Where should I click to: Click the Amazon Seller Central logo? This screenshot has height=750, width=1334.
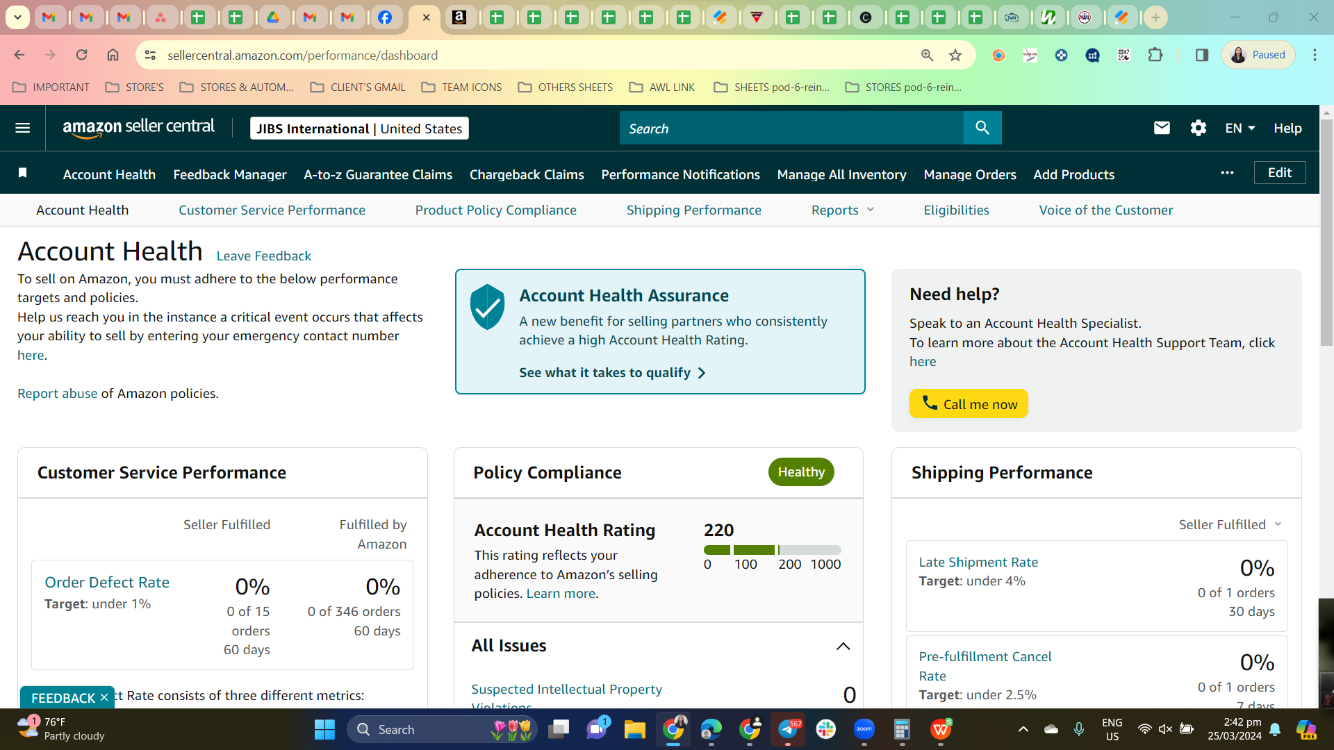point(138,128)
